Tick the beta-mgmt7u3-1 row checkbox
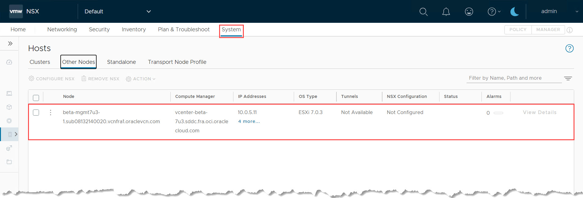The width and height of the screenshot is (583, 198). pos(36,113)
